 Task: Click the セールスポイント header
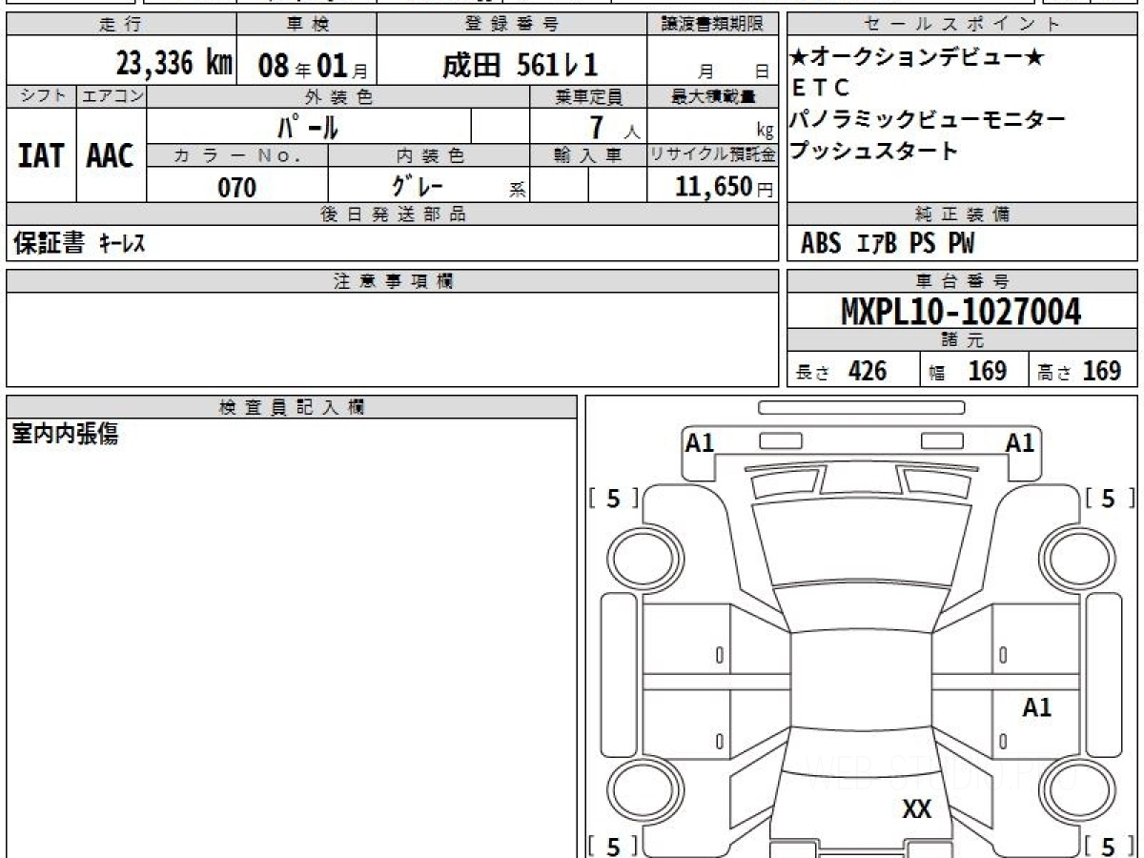(963, 25)
